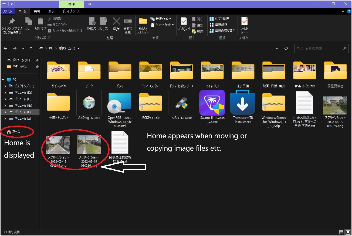Click the コピー (Copy) ribbon icon
The width and height of the screenshot is (352, 236).
[28, 21]
